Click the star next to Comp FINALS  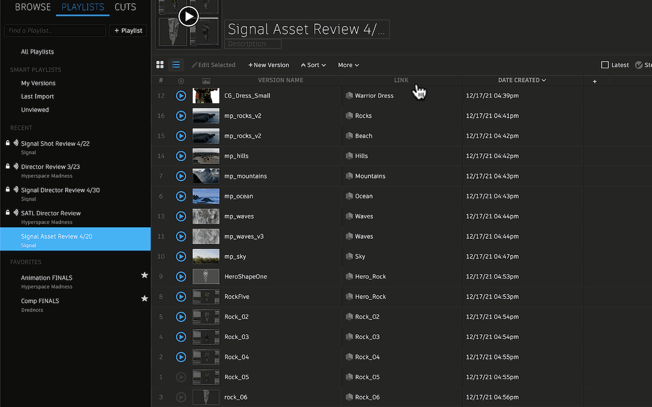144,298
